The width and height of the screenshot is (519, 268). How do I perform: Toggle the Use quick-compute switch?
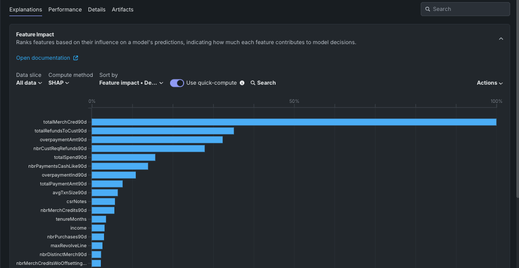click(x=177, y=83)
